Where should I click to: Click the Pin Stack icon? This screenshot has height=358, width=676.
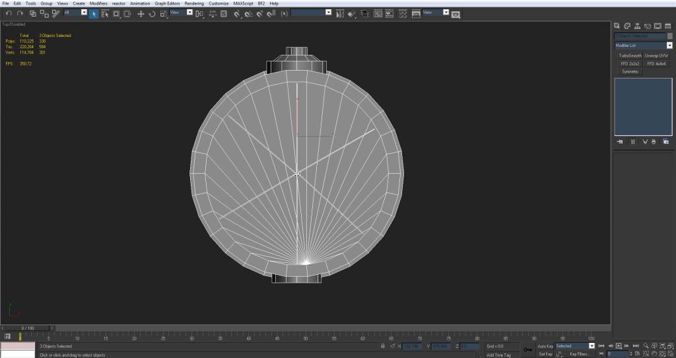pyautogui.click(x=620, y=141)
